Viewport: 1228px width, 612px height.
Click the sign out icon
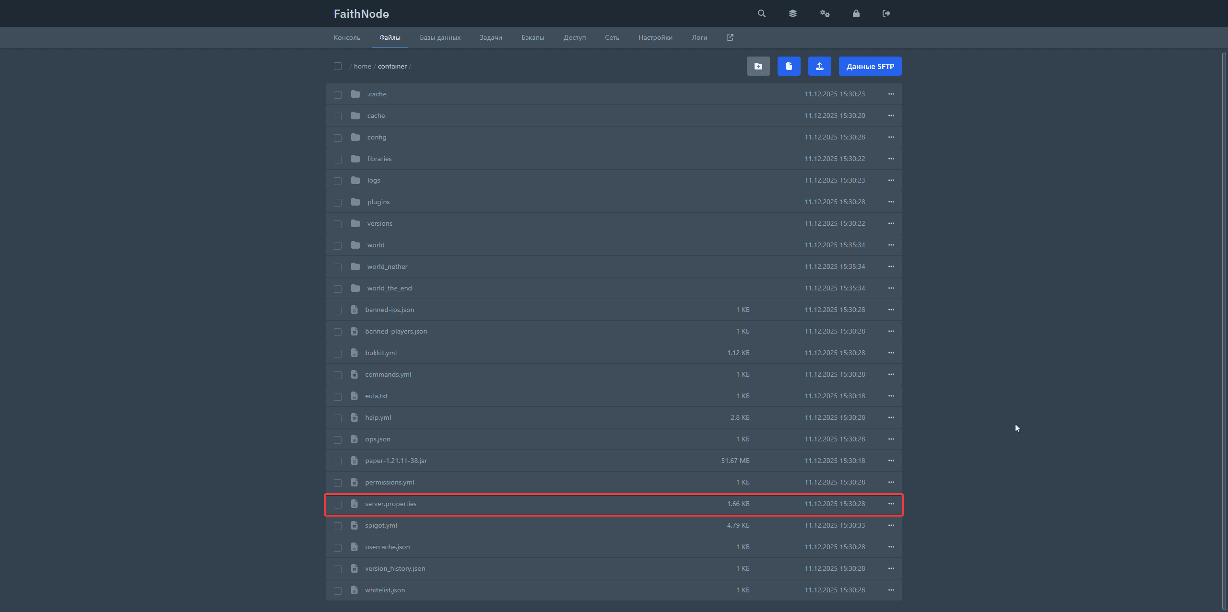pos(886,13)
